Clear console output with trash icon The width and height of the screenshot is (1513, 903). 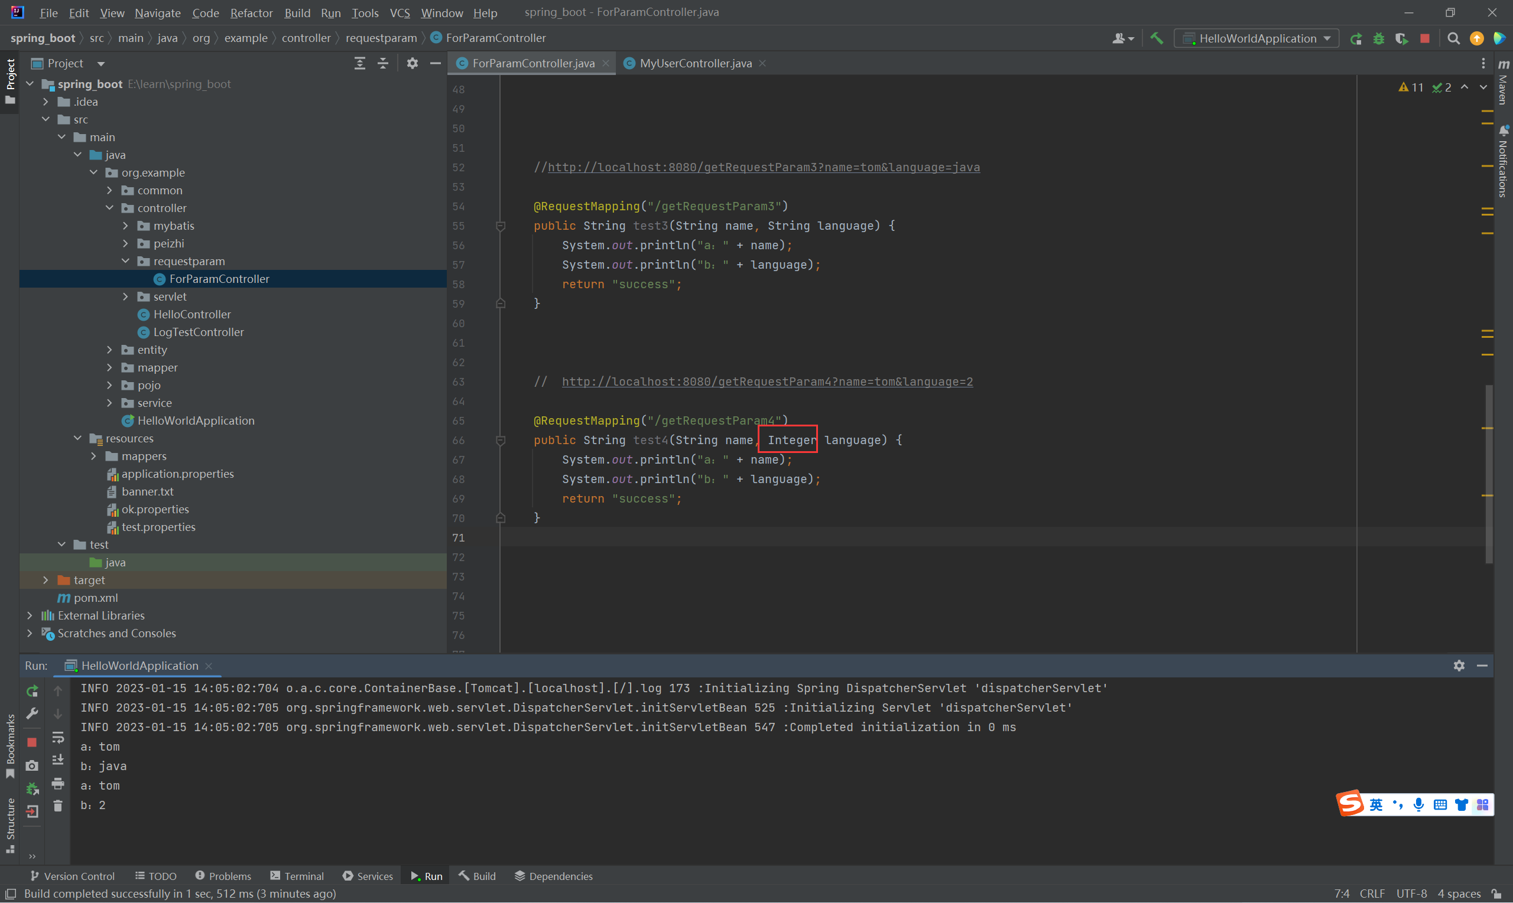(58, 806)
